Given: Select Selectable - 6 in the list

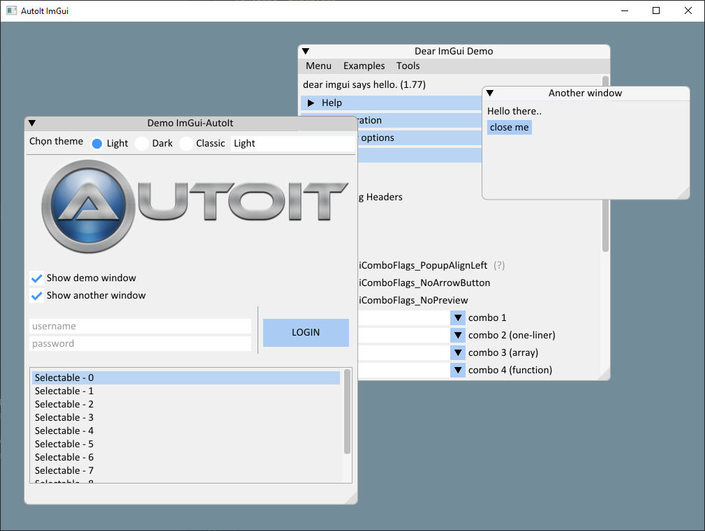Looking at the screenshot, I should [186, 457].
